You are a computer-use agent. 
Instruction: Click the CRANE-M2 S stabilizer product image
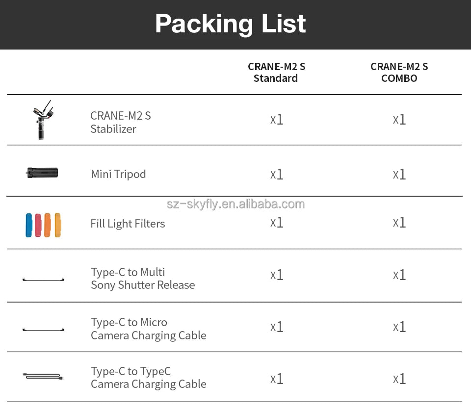point(43,120)
